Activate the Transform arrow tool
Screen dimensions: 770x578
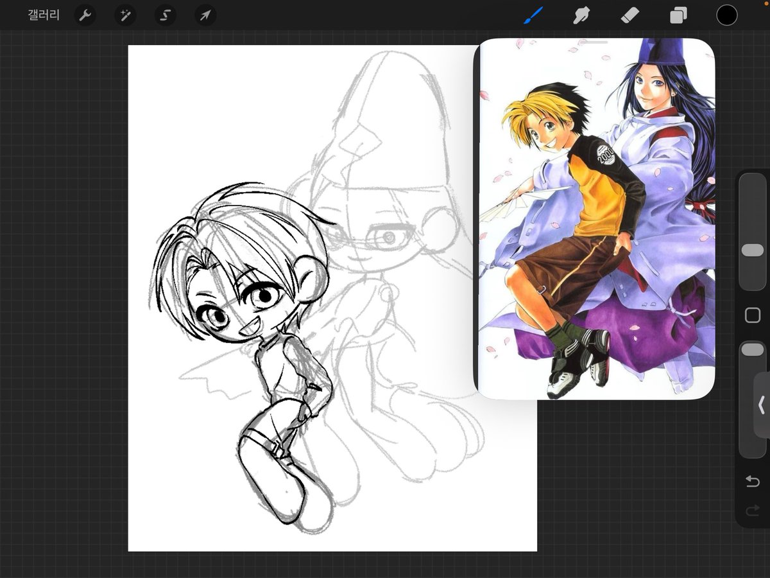205,15
